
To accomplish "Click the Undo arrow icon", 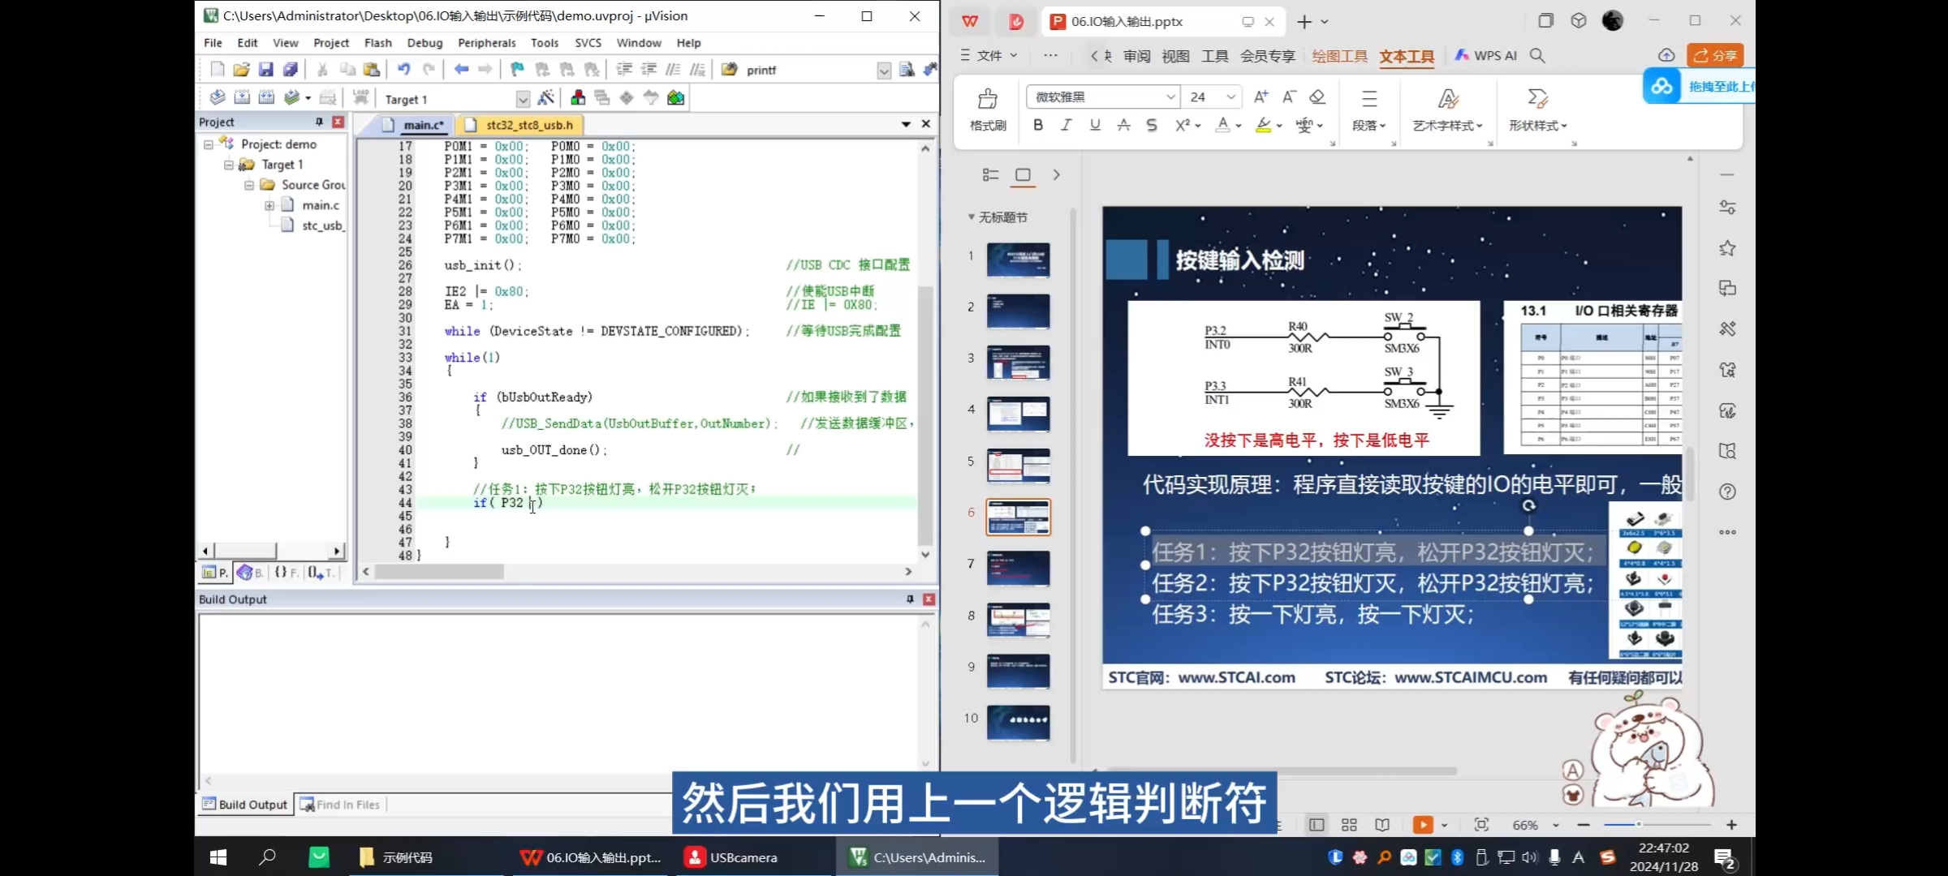I will point(403,70).
